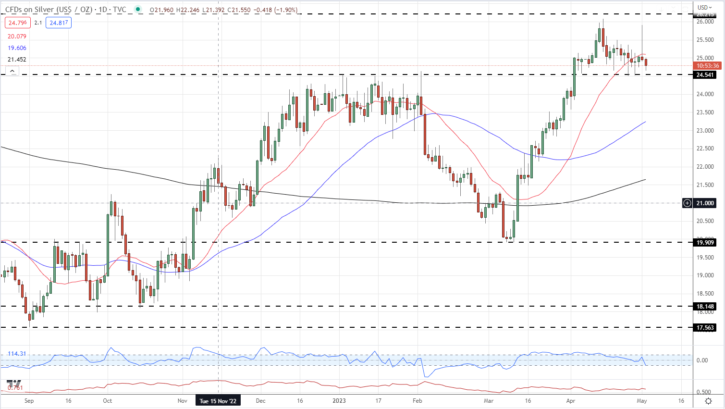Open the USD currency dropdown
This screenshot has height=409, width=725.
(705, 7)
